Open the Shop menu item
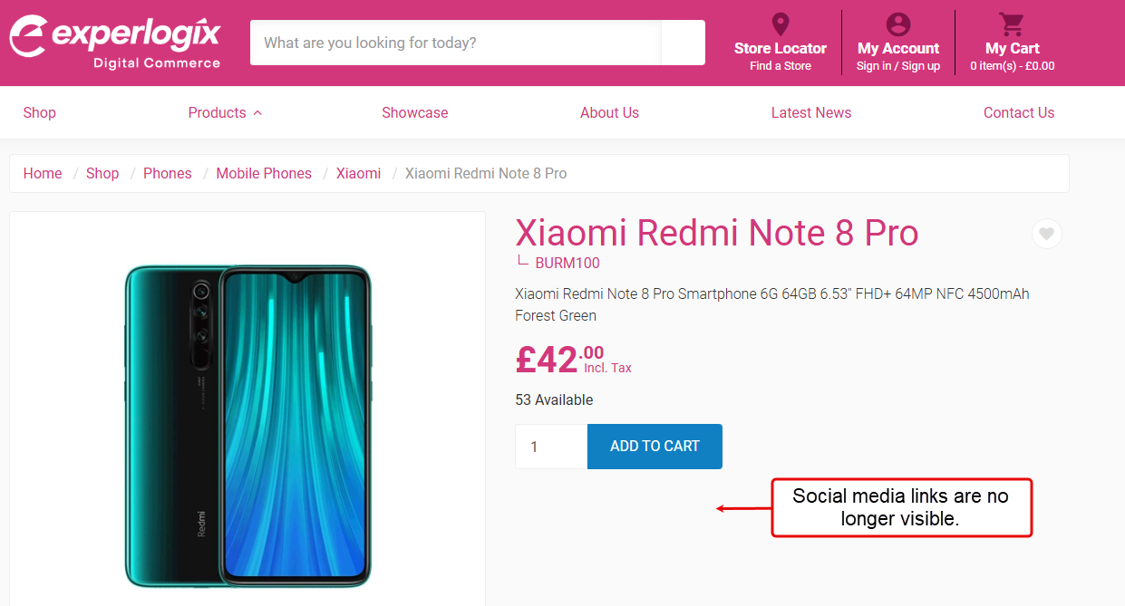 [39, 113]
